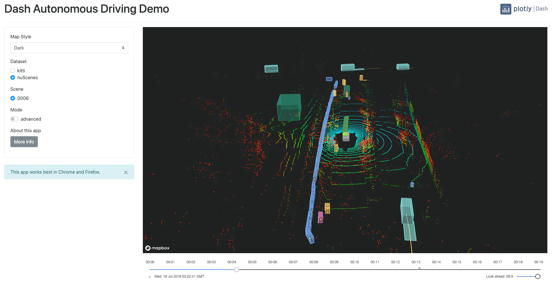554x288 pixels.
Task: Open the Plotly Dash logo link
Action: 524,9
